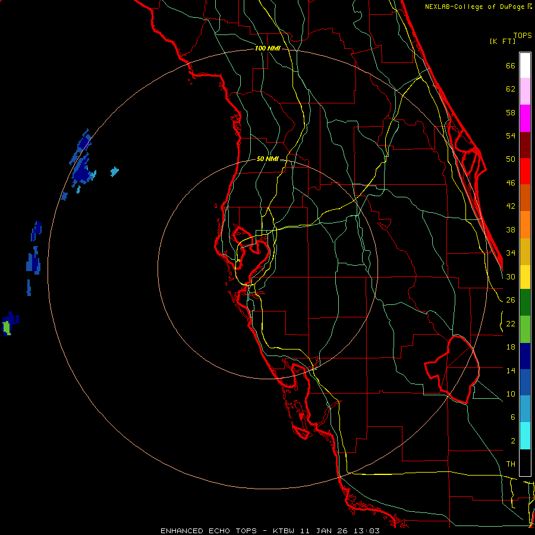Pick the orange swatch beside 38
535x535 pixels.
525,225
